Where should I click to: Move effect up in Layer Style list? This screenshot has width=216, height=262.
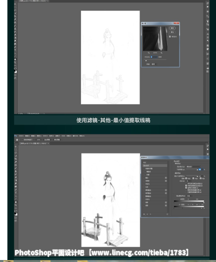pyautogui.click(x=147, y=214)
